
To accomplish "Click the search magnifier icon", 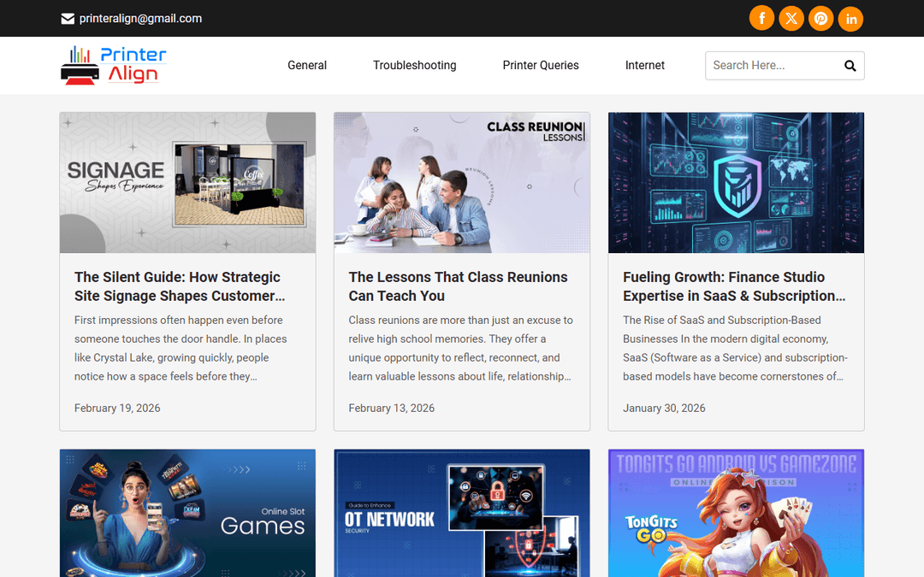I will point(850,65).
